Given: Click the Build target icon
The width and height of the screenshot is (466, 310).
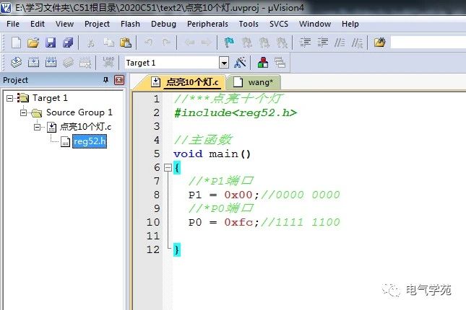Looking at the screenshot, I should 33,63.
